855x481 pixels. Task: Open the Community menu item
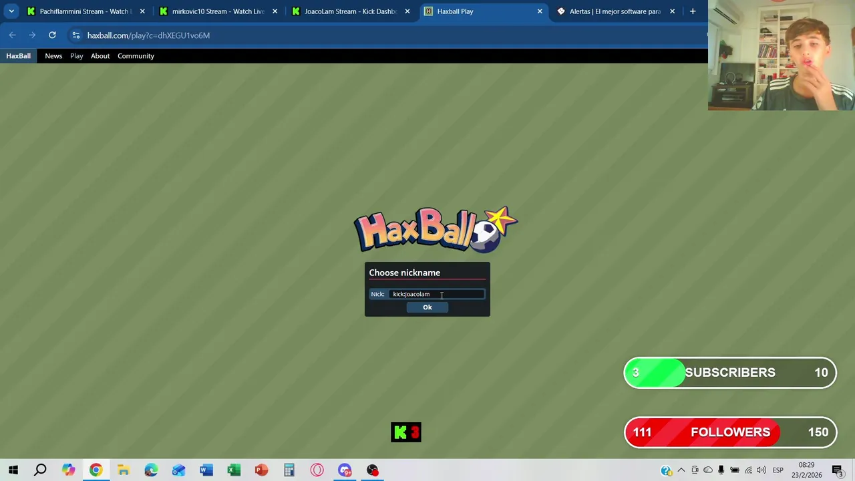pyautogui.click(x=136, y=56)
